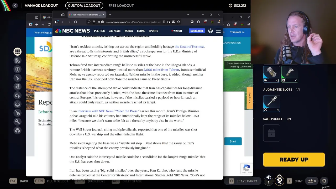
Task: Open the shield category in loadout sidebar
Action: pos(17,69)
